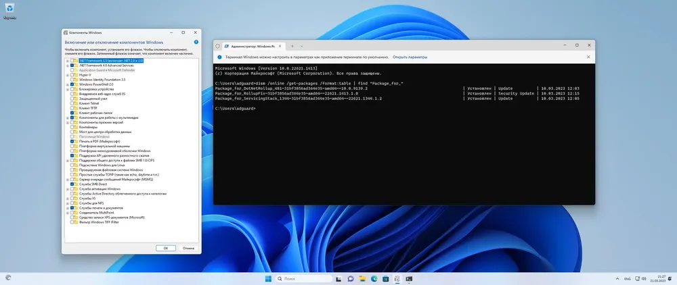Show hidden system tray icons
This screenshot has height=285, width=677.
coord(617,279)
